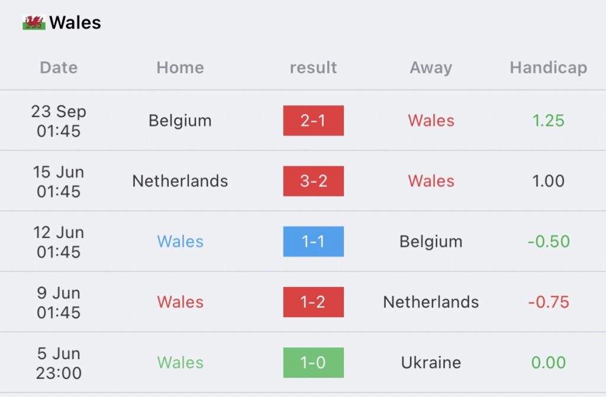Open the red 1-2 result badge

(x=314, y=302)
